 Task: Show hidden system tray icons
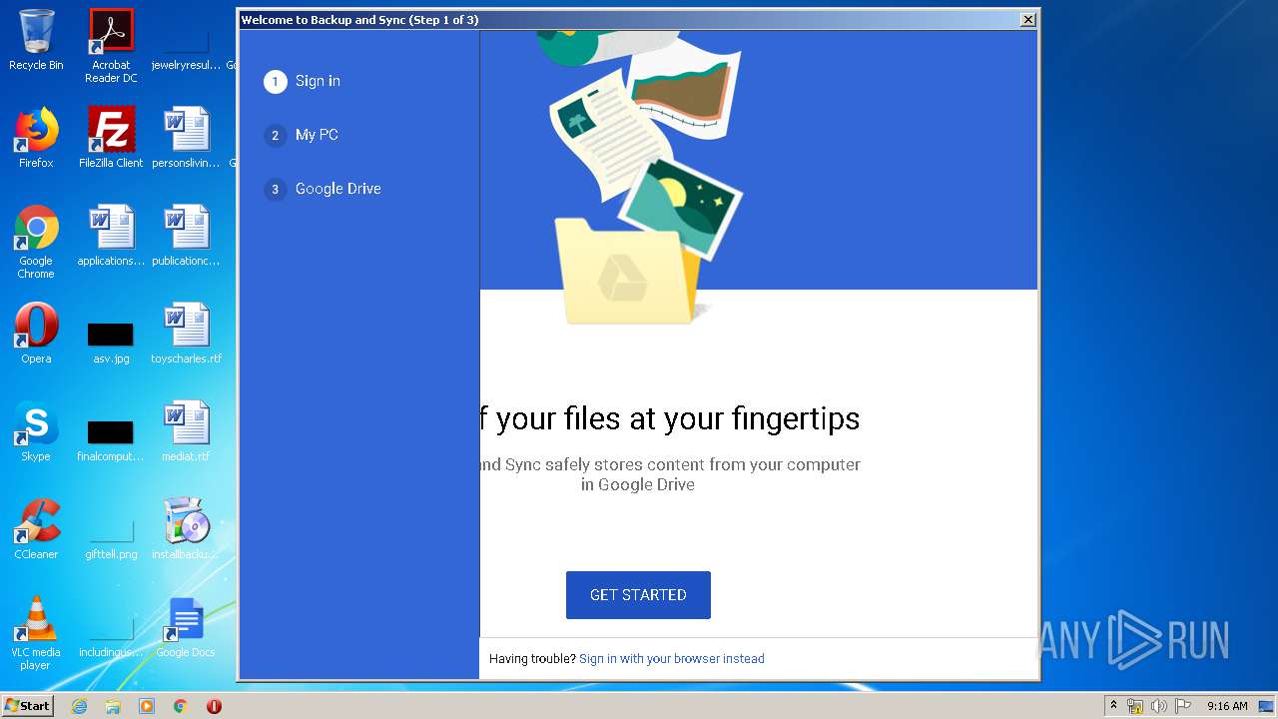[1113, 706]
